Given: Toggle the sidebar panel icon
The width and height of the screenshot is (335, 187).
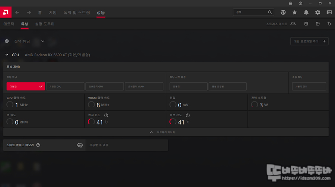Looking at the screenshot, I should [329, 12].
